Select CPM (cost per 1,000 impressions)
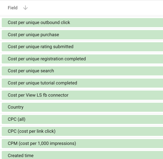The height and width of the screenshot is (159, 163). [x=42, y=144]
